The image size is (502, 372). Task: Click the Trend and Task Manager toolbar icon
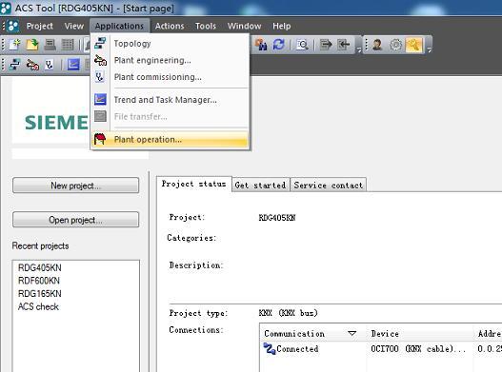tap(73, 65)
